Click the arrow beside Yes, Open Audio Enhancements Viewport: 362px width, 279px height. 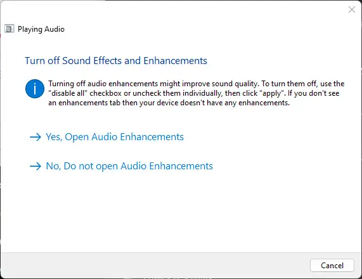point(36,137)
